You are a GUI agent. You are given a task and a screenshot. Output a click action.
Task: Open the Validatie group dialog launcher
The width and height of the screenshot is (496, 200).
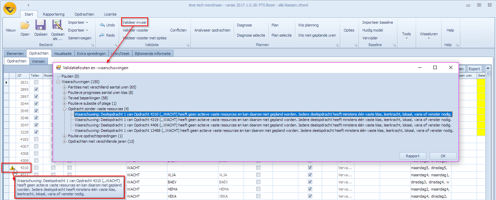click(188, 45)
